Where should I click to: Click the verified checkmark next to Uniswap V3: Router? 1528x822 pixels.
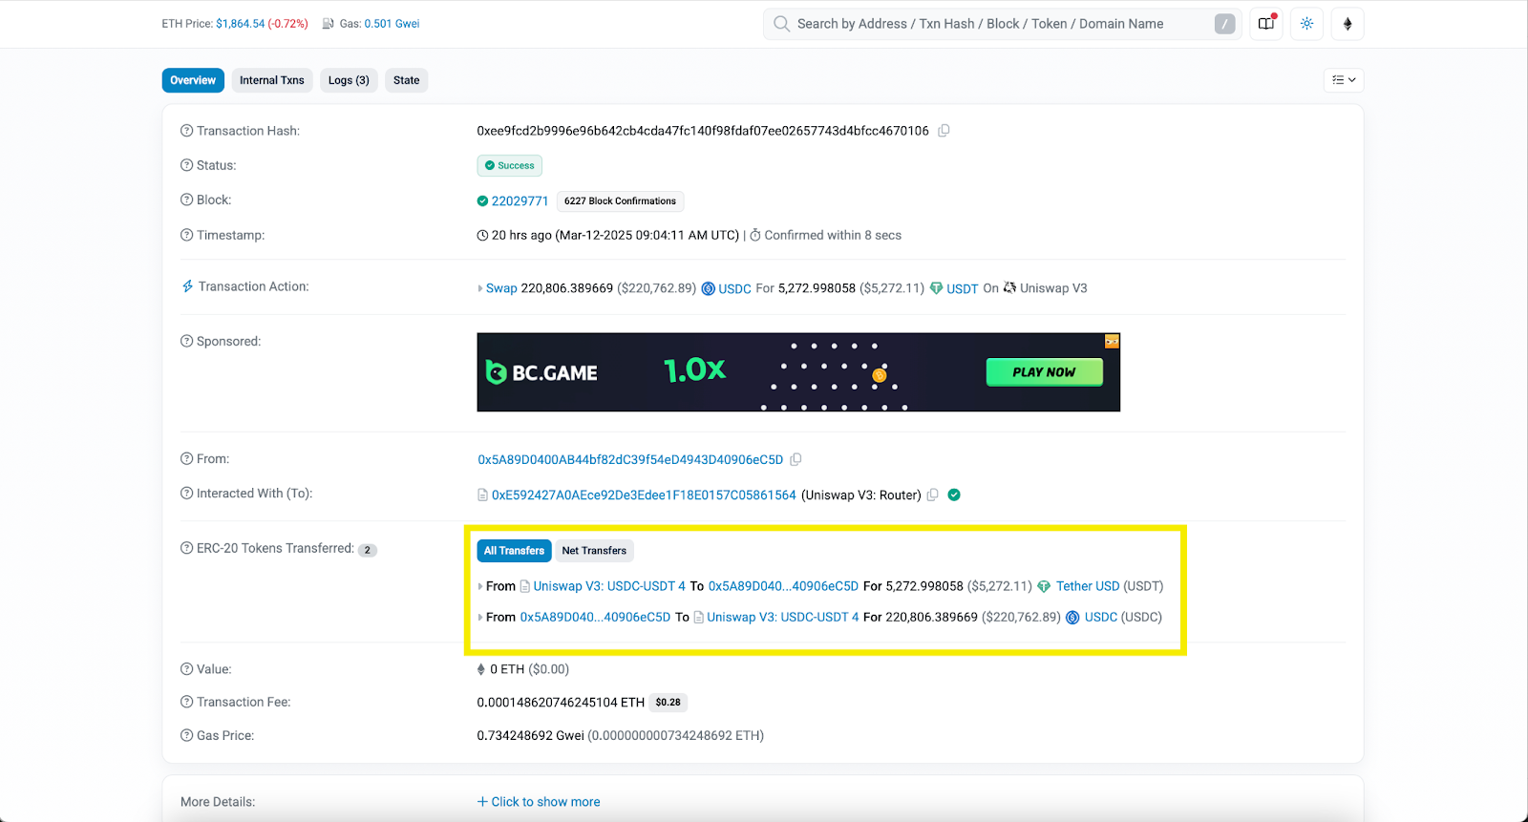pyautogui.click(x=954, y=495)
